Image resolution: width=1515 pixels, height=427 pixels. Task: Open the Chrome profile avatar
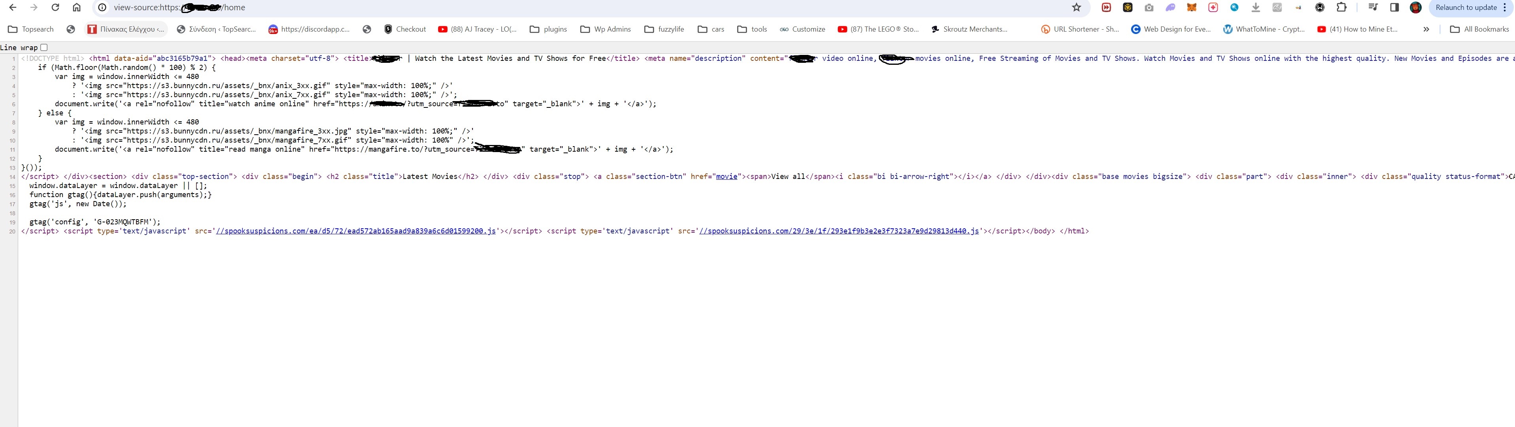[x=1416, y=8]
